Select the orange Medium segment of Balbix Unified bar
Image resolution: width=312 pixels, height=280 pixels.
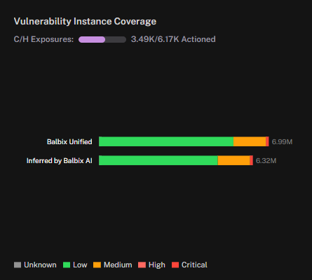250,141
